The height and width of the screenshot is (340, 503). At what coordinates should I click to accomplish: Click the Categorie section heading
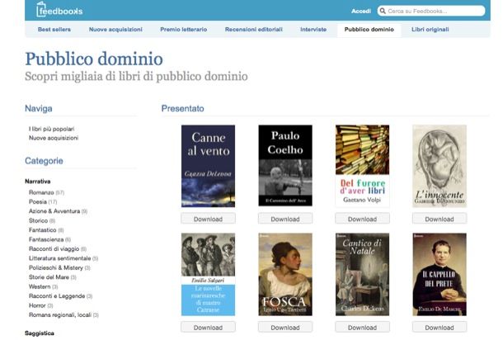pyautogui.click(x=44, y=161)
